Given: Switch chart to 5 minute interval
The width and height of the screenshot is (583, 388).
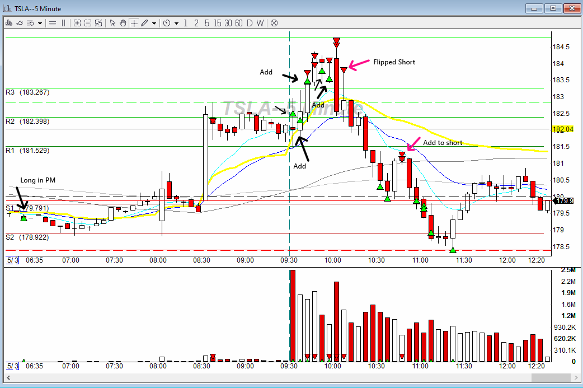Looking at the screenshot, I should pyautogui.click(x=206, y=23).
